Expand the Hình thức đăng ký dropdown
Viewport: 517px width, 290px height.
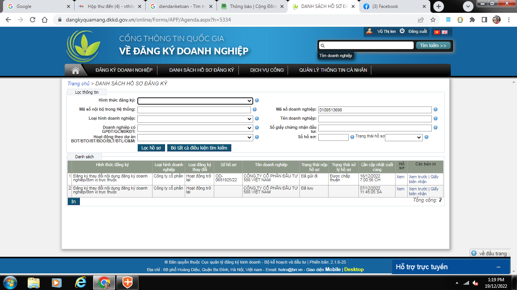point(195,101)
